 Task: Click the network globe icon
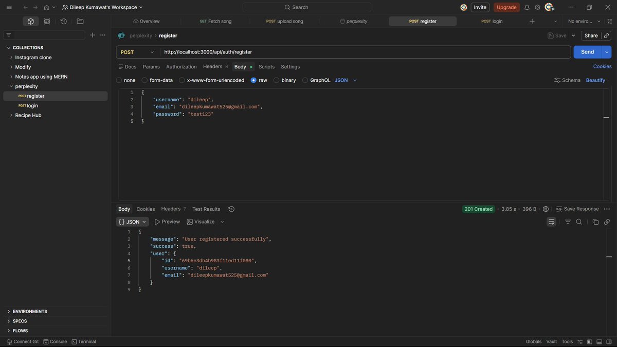[546, 209]
